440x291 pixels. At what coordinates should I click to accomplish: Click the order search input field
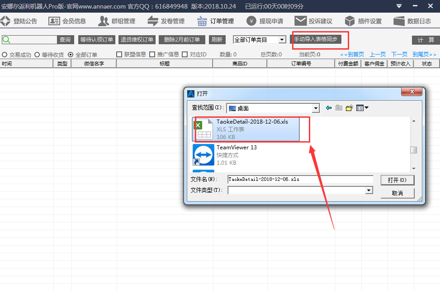(x=29, y=40)
